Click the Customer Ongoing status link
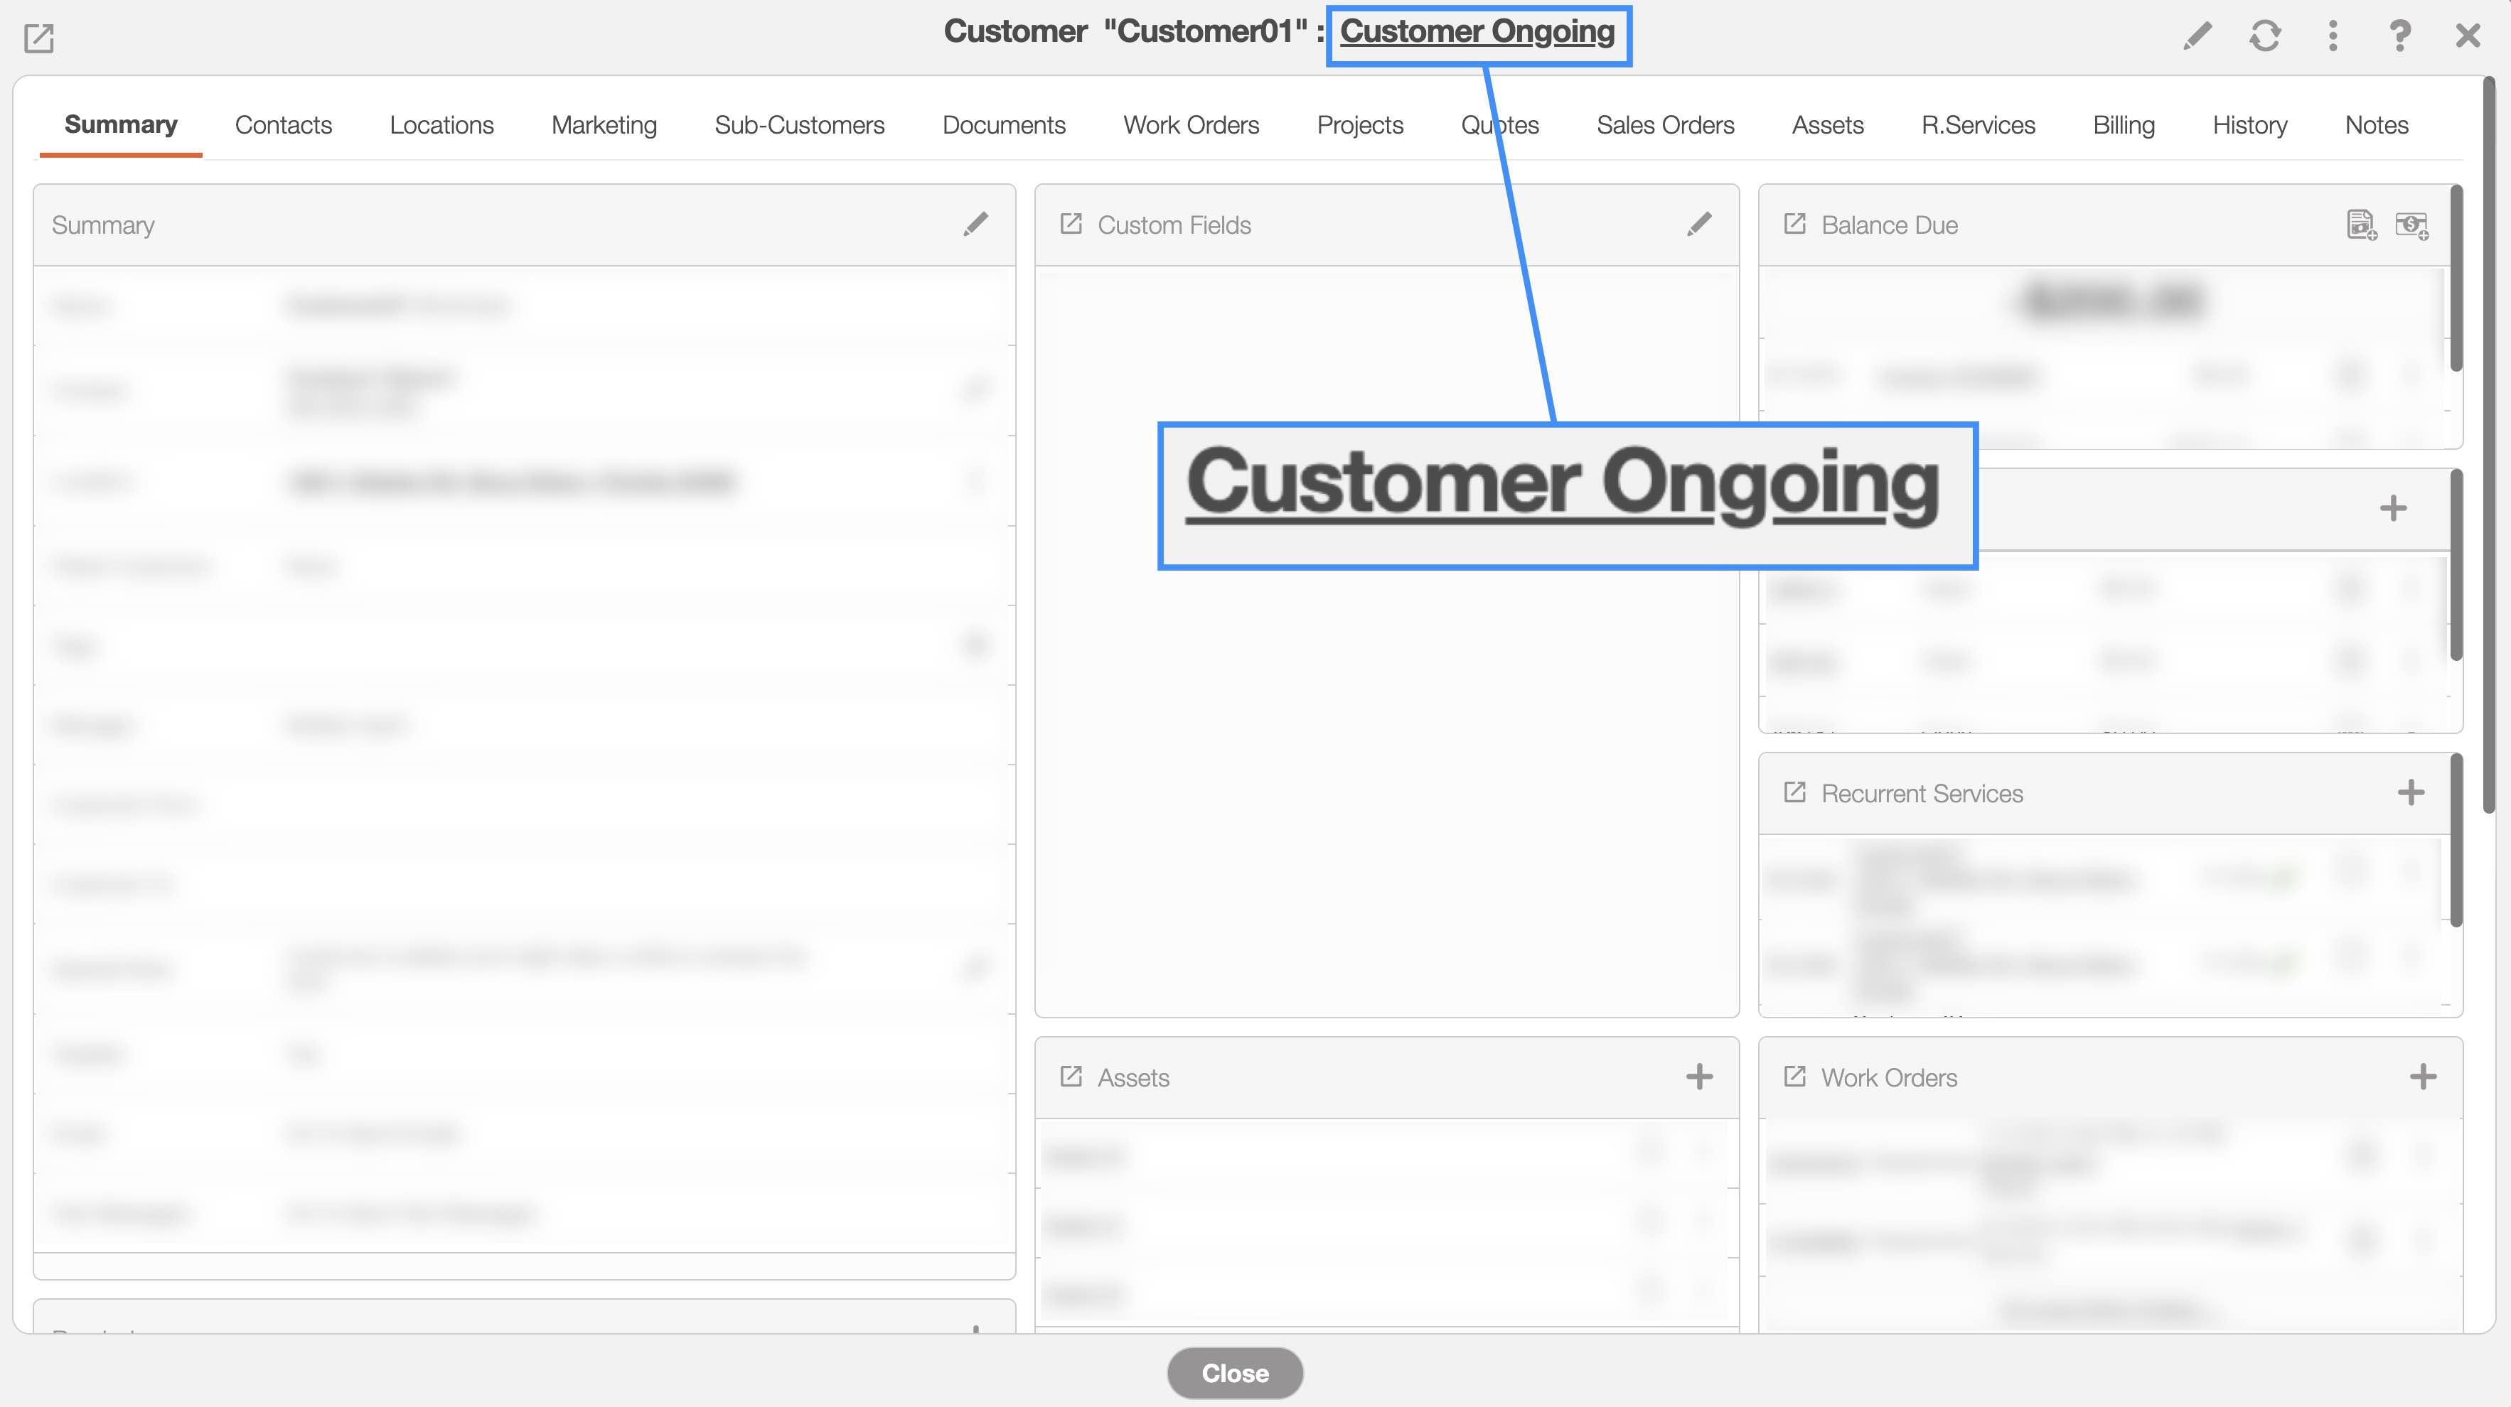Screen dimensions: 2511x1407 (x=1477, y=31)
